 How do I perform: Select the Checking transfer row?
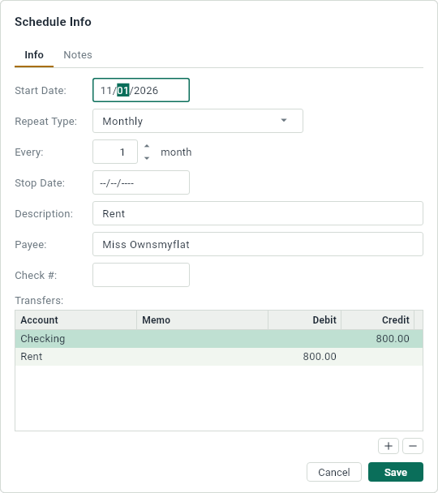coord(219,339)
